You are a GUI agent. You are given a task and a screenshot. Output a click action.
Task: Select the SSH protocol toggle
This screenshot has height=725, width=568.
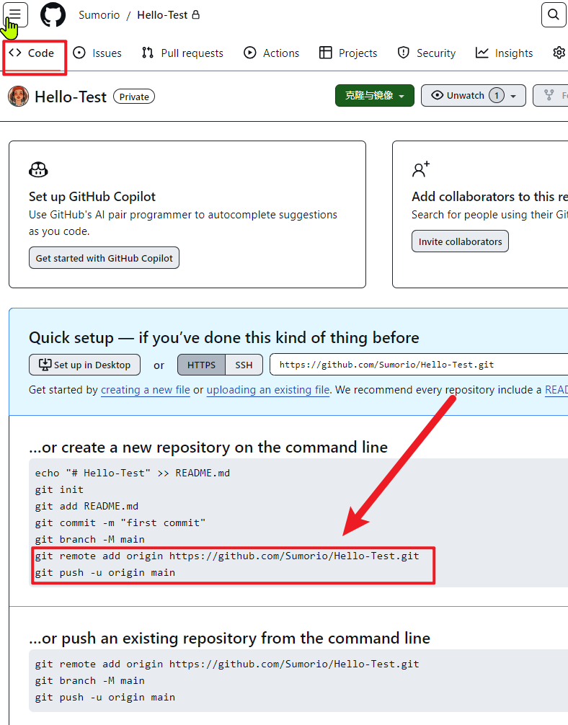tap(244, 365)
